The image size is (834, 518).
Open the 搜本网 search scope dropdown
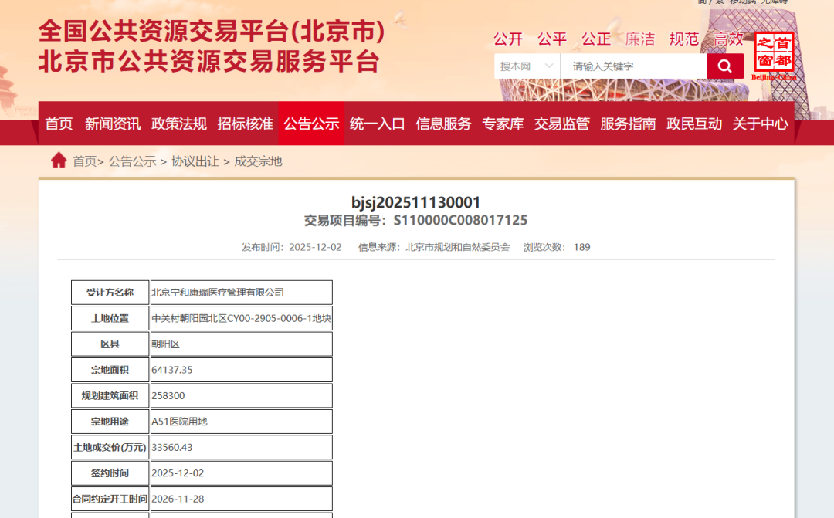(527, 66)
